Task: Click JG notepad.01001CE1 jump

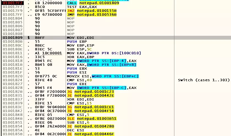Action: pos(90,107)
